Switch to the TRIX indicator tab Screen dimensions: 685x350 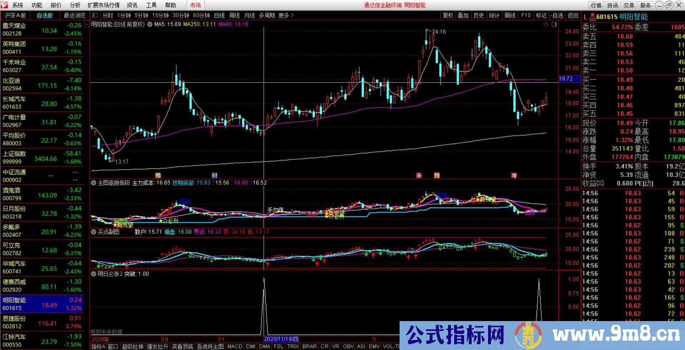pos(293,346)
